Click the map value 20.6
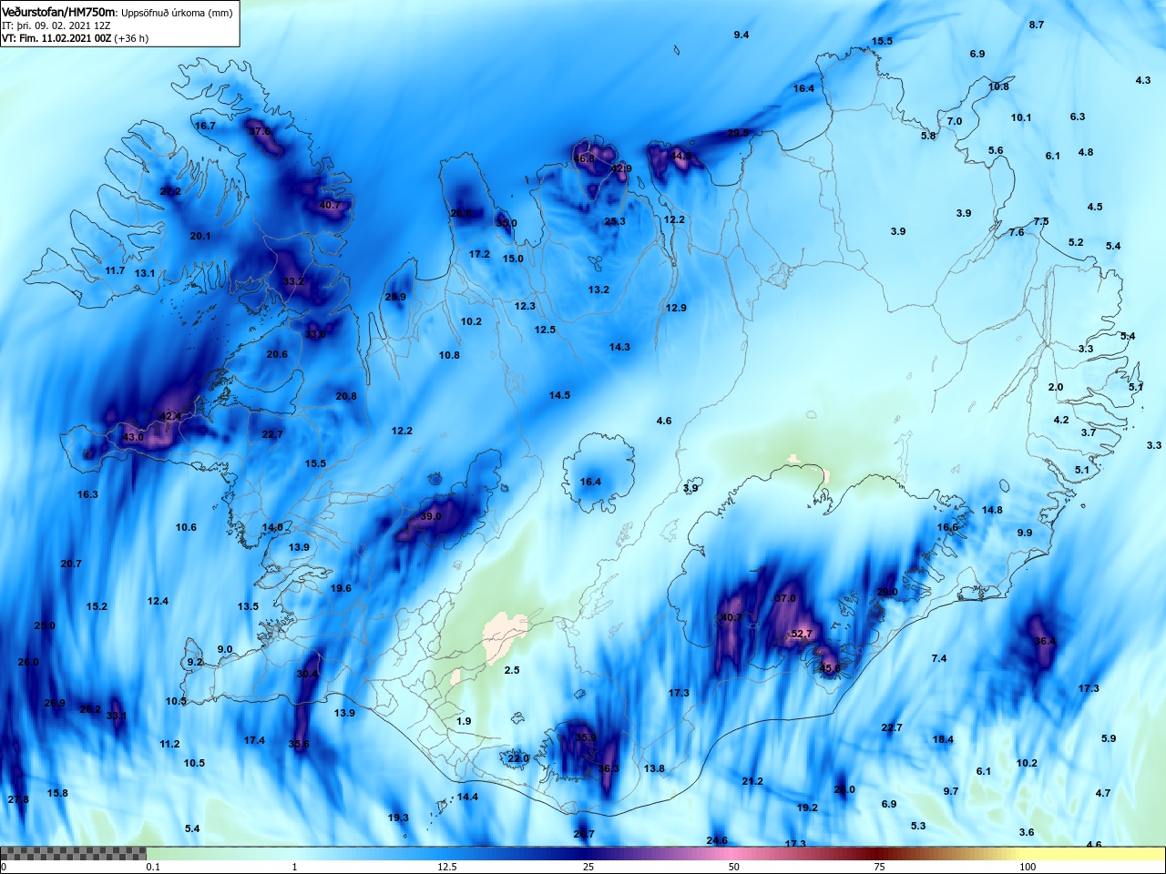 (277, 354)
